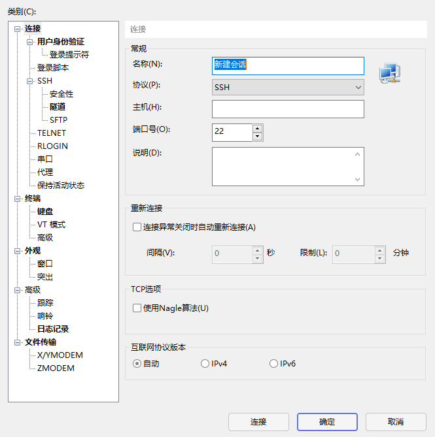Screen dimensions: 435x437
Task: Select 用户身份验证 in the category tree
Action: click(61, 42)
